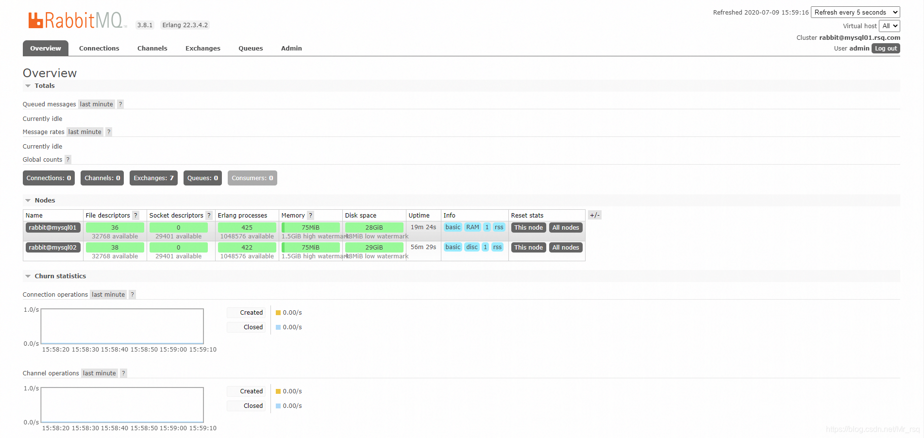Switch to the Channels tab
The image size is (924, 438).
pyautogui.click(x=152, y=48)
